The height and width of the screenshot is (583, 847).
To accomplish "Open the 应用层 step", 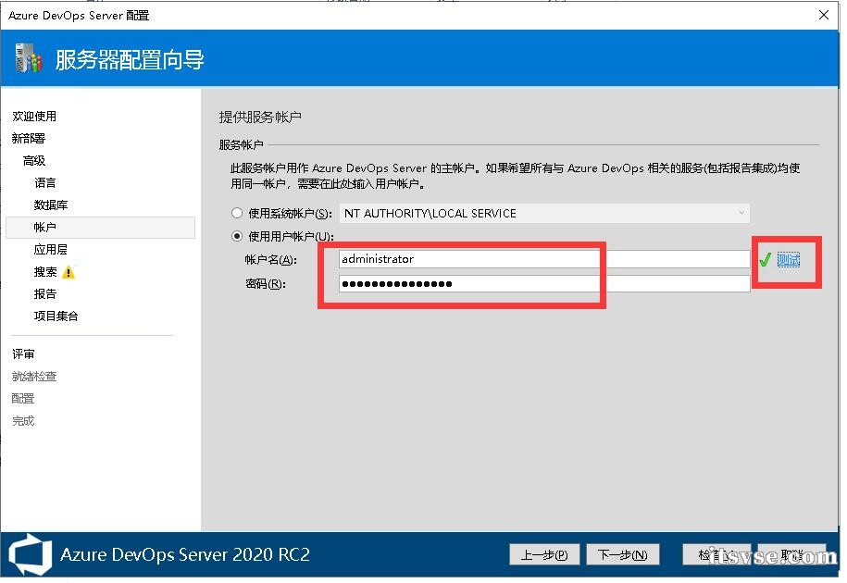I will (x=51, y=250).
